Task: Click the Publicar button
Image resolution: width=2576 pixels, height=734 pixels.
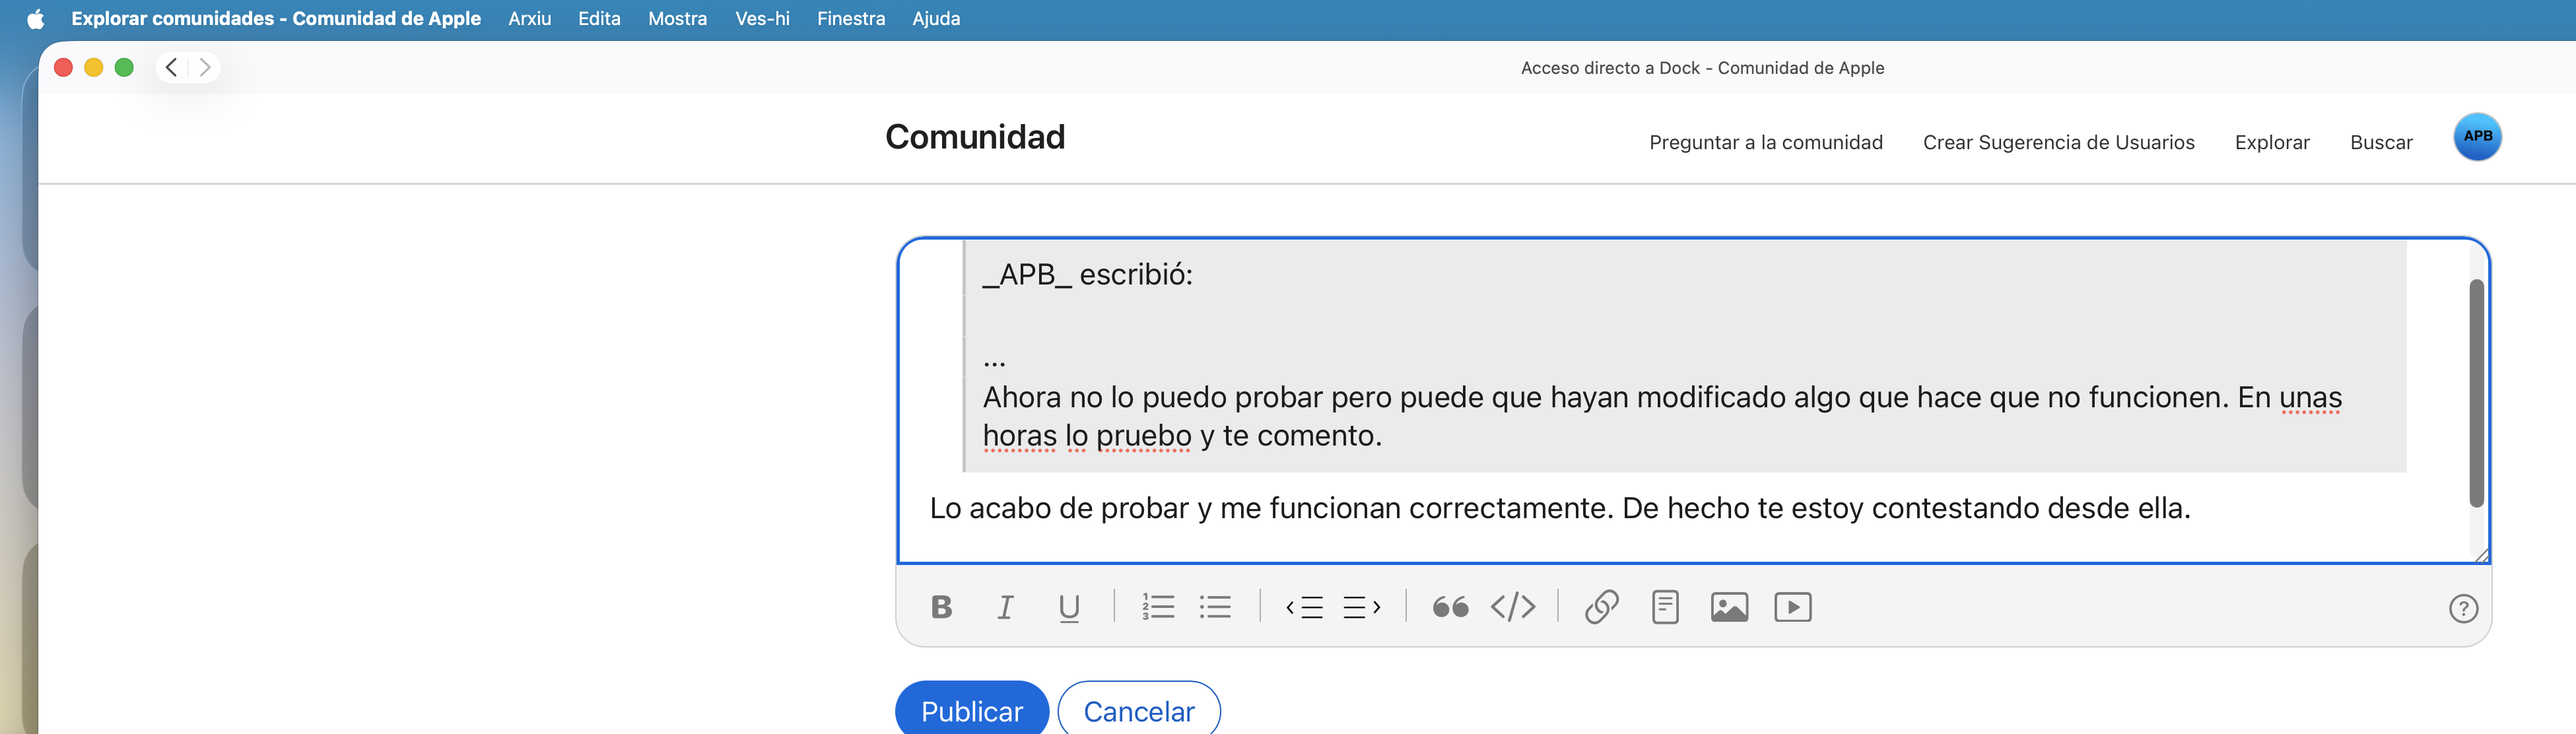Action: pyautogui.click(x=971, y=711)
